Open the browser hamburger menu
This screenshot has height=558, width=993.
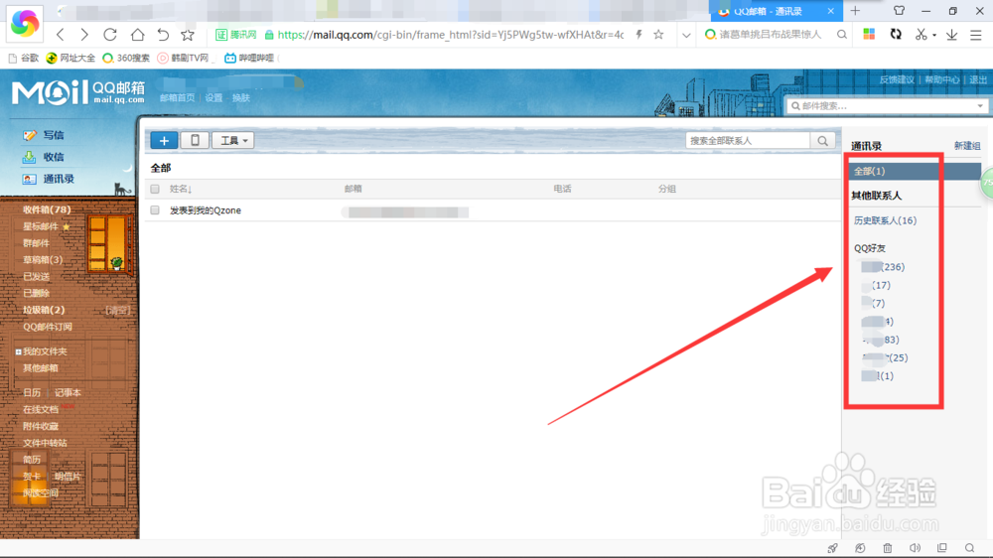coord(976,35)
